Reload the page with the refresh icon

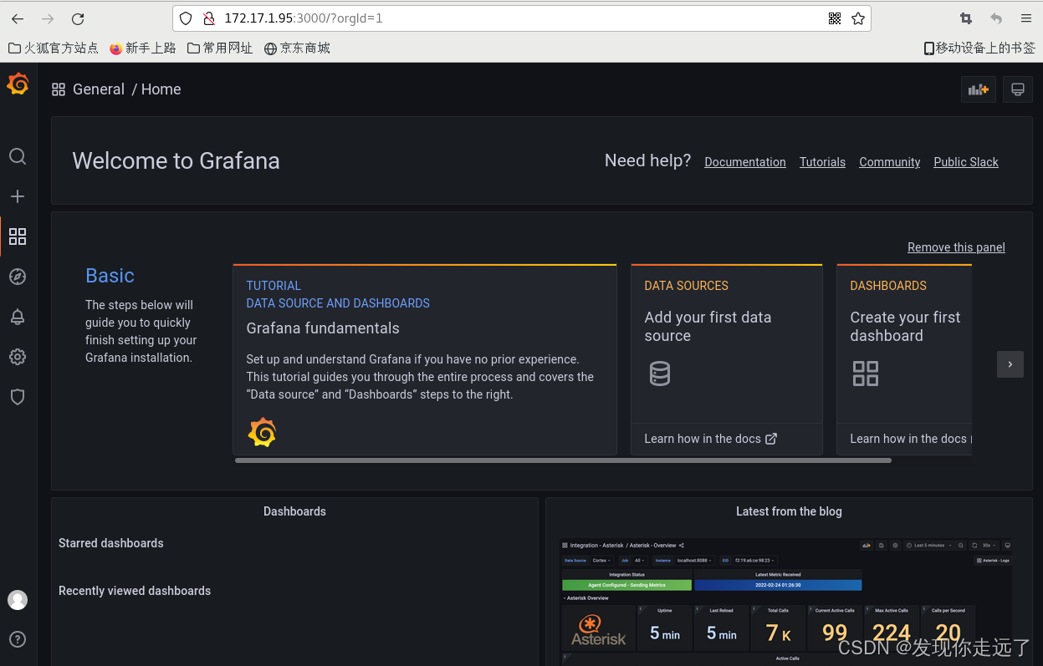click(x=78, y=18)
